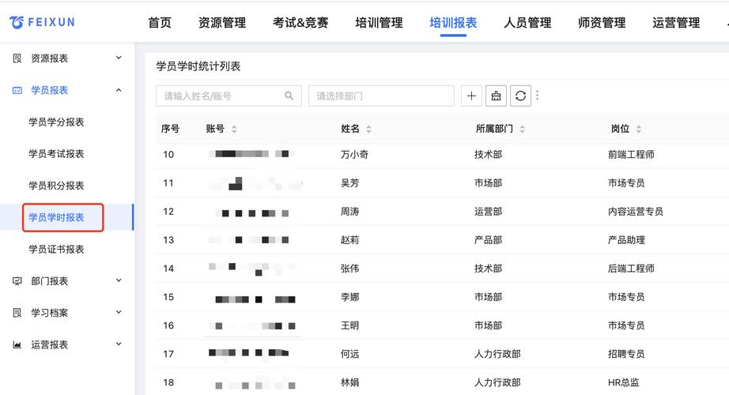Click the export icon button in toolbar
The image size is (729, 395).
click(496, 96)
